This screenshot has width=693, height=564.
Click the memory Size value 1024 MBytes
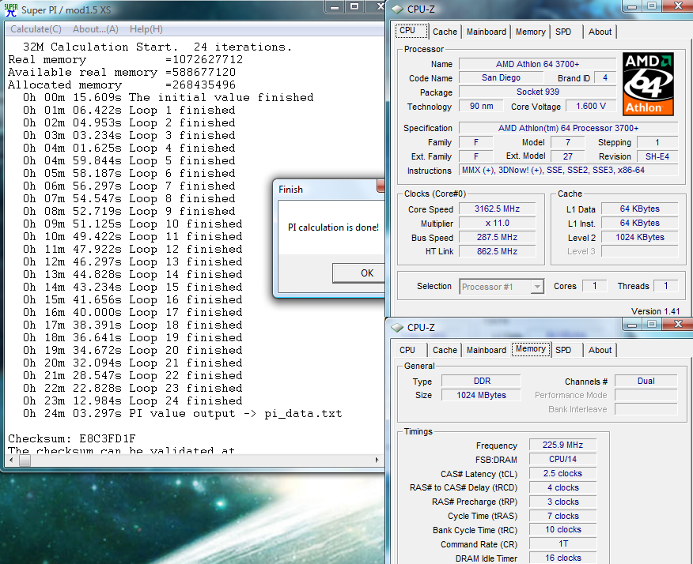(481, 395)
